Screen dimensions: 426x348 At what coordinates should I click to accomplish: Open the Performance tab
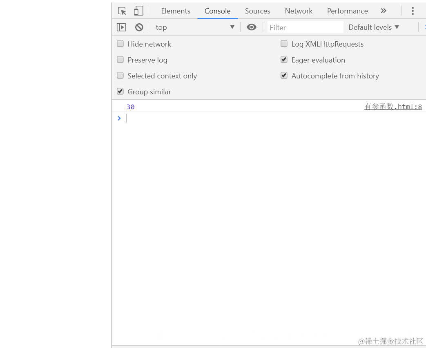(x=347, y=11)
